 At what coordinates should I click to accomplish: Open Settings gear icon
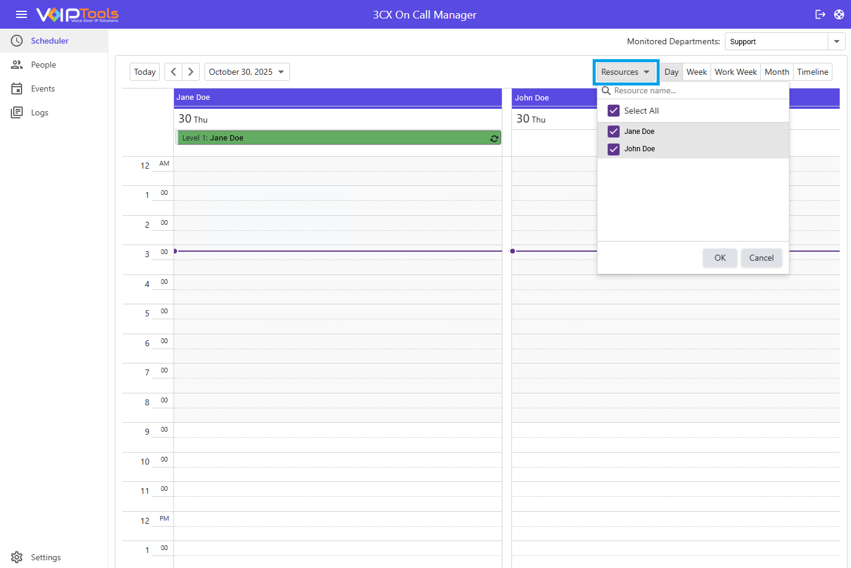(x=17, y=557)
